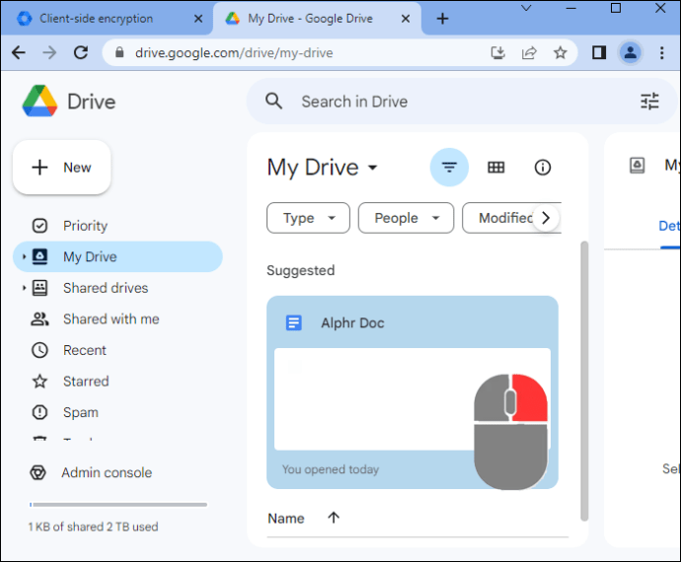Toggle the filter chips button
681x562 pixels.
[x=449, y=167]
